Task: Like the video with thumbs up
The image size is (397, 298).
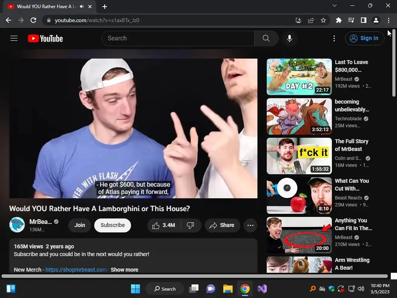Action: click(x=164, y=225)
